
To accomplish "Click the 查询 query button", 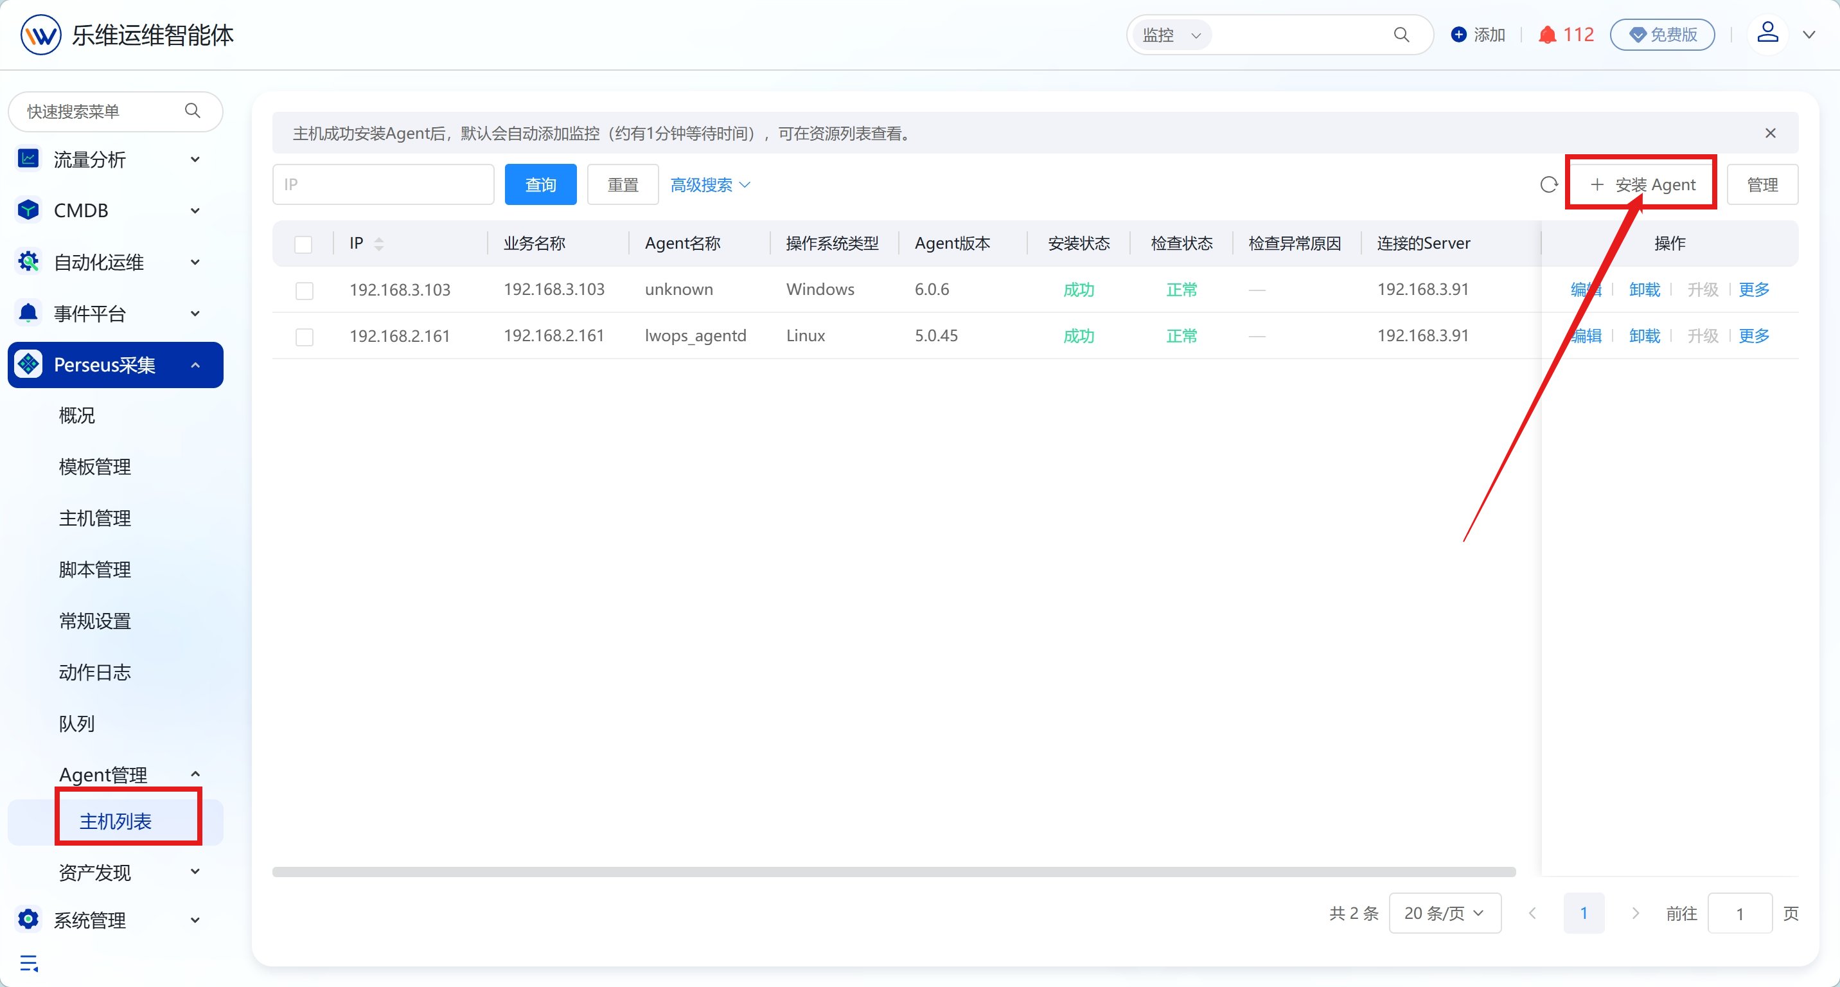I will [541, 185].
